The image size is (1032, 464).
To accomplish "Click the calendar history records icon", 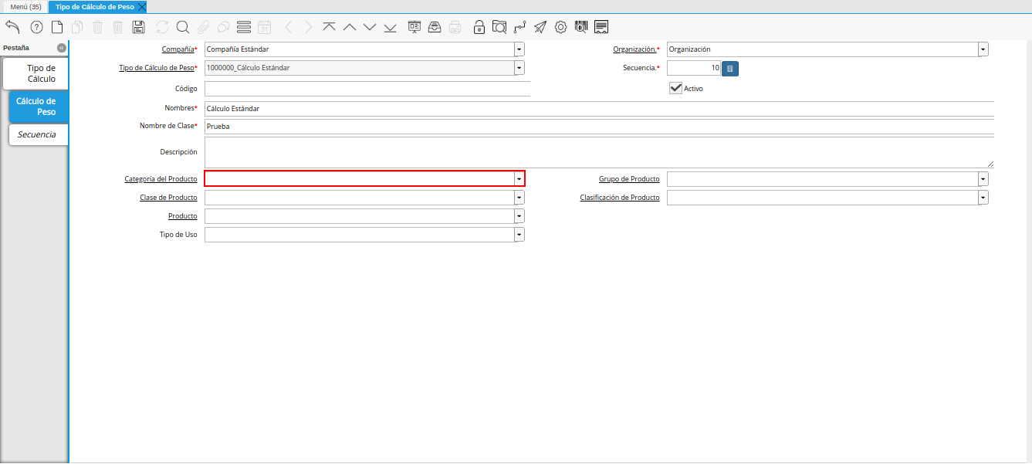I will [264, 27].
